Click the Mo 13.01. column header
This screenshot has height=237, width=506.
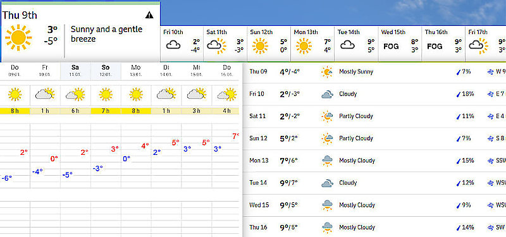[136, 71]
